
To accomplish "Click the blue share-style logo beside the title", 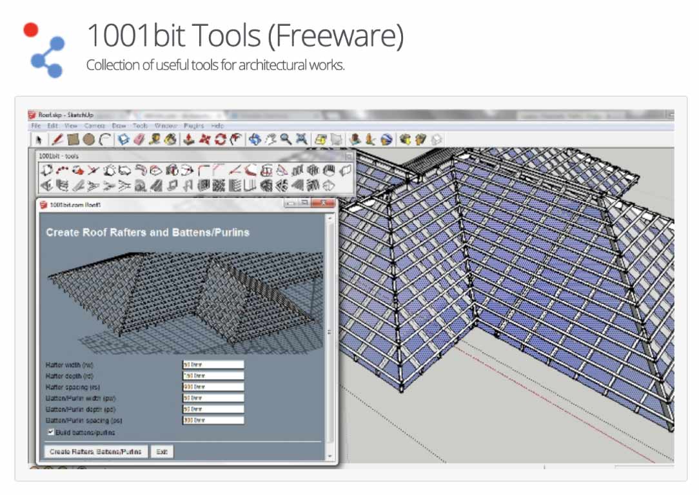I will coord(44,50).
